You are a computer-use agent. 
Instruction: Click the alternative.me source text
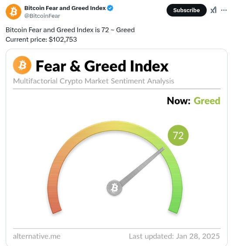click(x=37, y=236)
